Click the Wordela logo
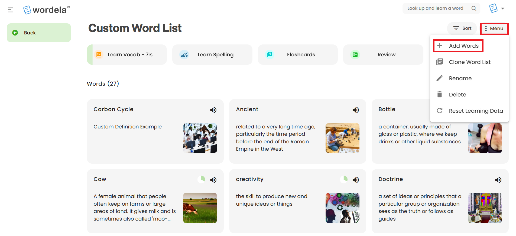This screenshot has width=516, height=236. click(46, 10)
